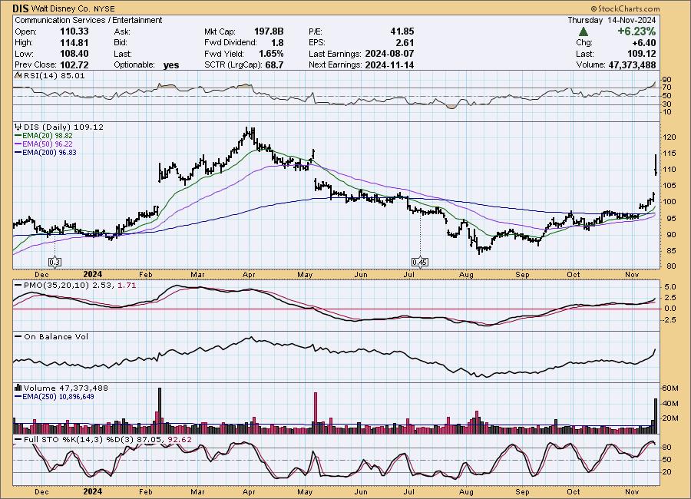Click the 5.0 PMO axis label
Image resolution: width=691 pixels, height=499 pixels.
[x=670, y=287]
